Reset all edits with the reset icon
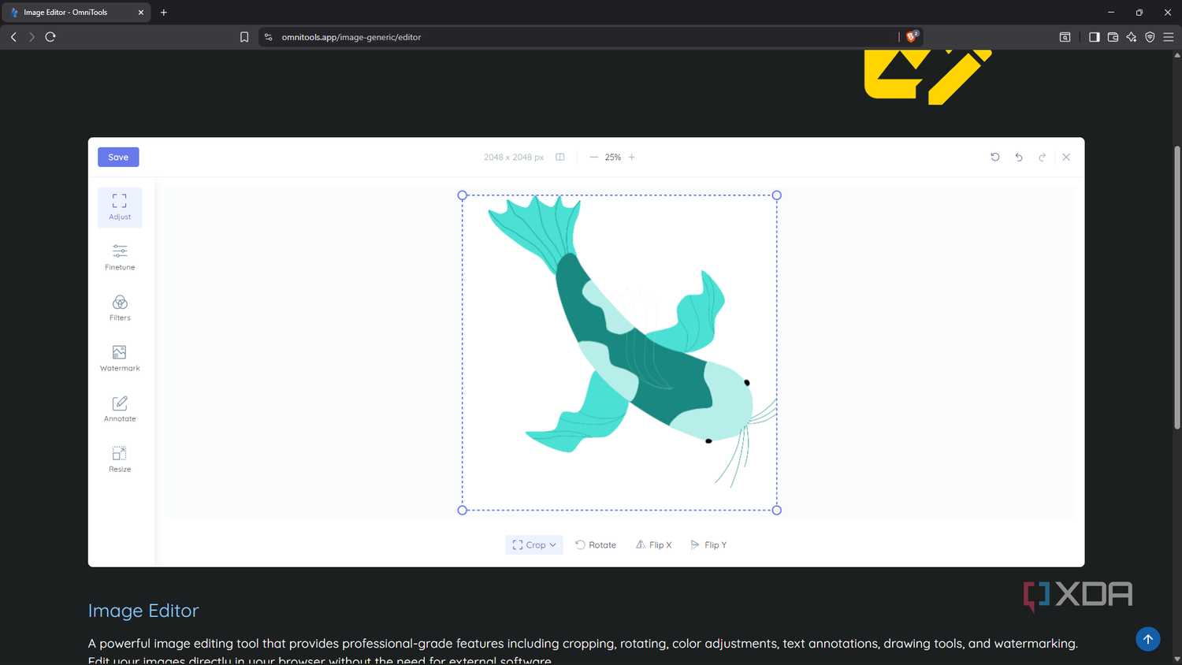This screenshot has width=1182, height=665. (x=995, y=157)
